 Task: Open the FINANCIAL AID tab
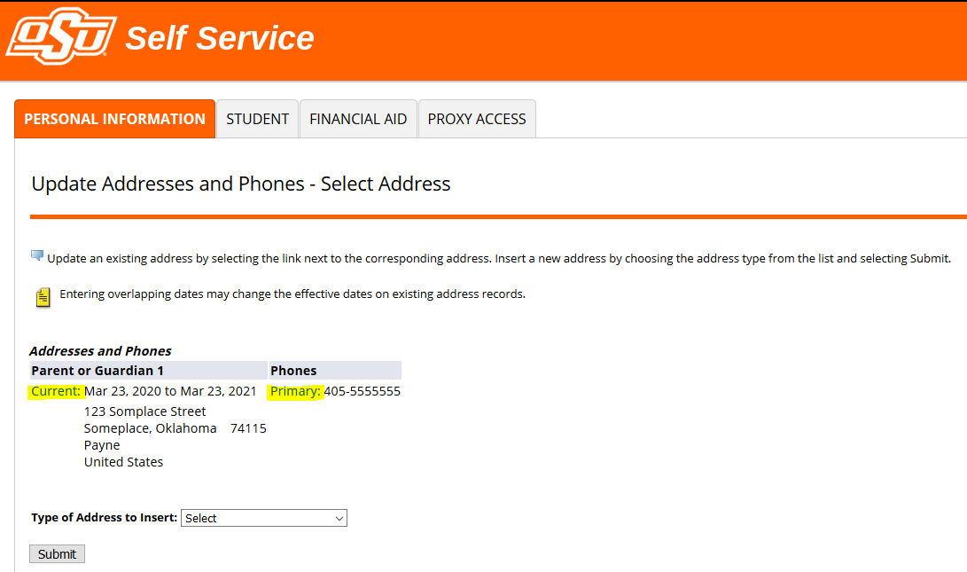pyautogui.click(x=358, y=118)
